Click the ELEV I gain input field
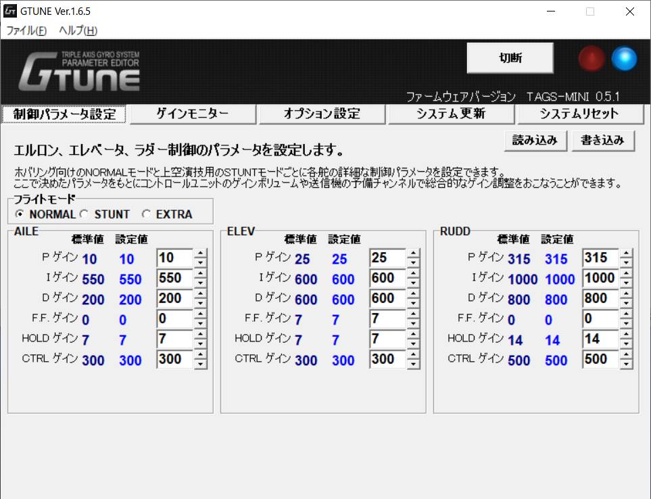Screen dimensions: 651x499 tap(388, 278)
